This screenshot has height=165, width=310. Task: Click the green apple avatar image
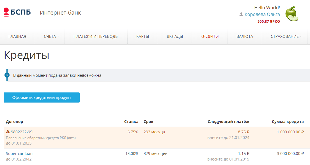click(291, 14)
